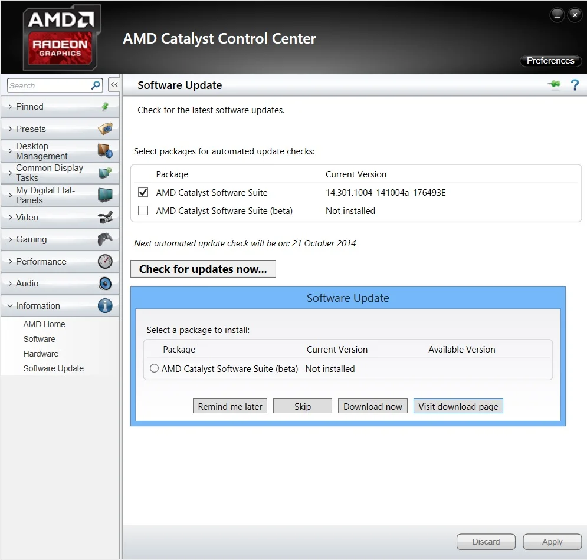Click the Video camcorder icon

pyautogui.click(x=105, y=217)
